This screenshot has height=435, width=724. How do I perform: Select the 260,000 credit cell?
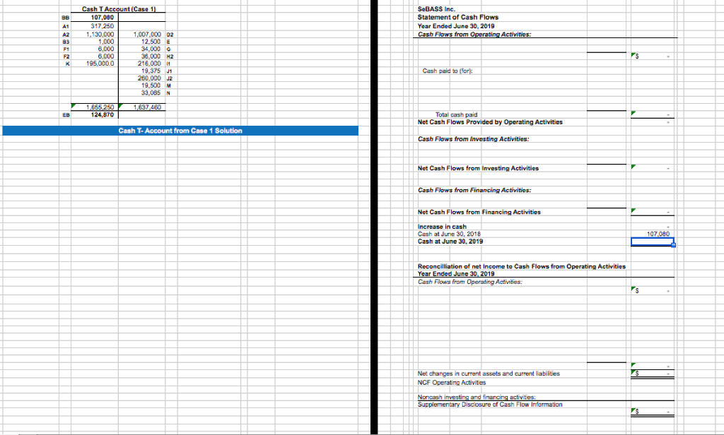(150, 78)
